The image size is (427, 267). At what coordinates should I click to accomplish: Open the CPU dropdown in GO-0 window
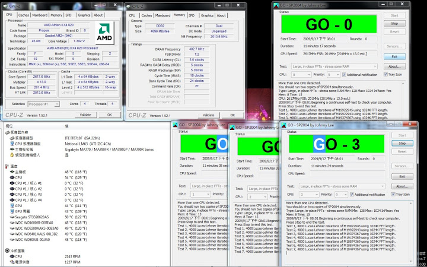(x=301, y=75)
